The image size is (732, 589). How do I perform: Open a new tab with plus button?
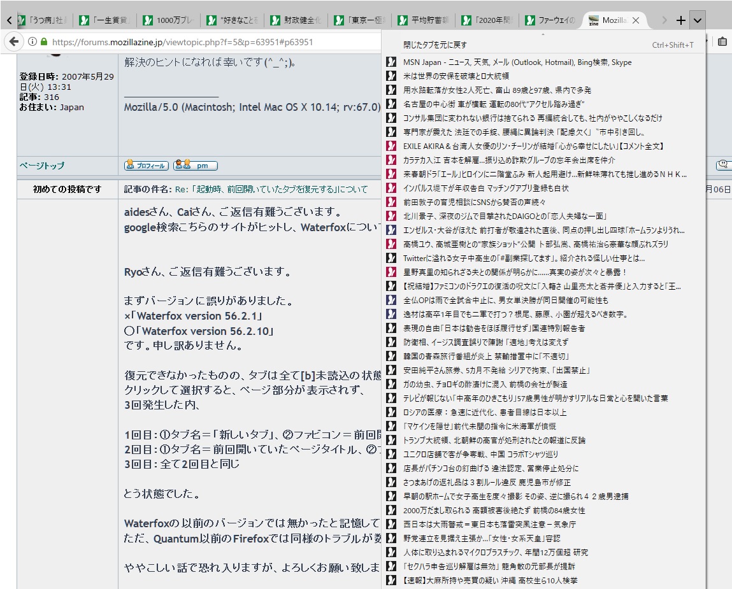681,20
